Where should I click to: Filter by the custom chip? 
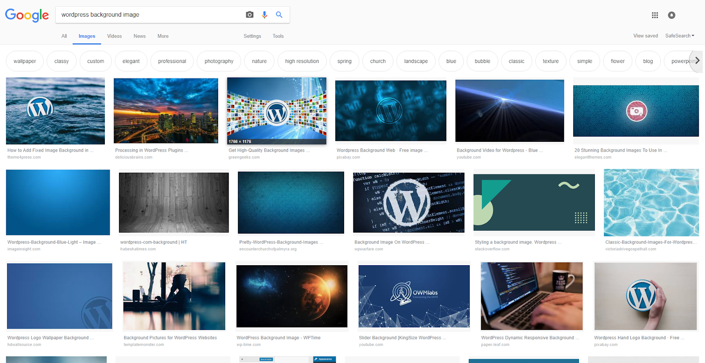coord(96,61)
